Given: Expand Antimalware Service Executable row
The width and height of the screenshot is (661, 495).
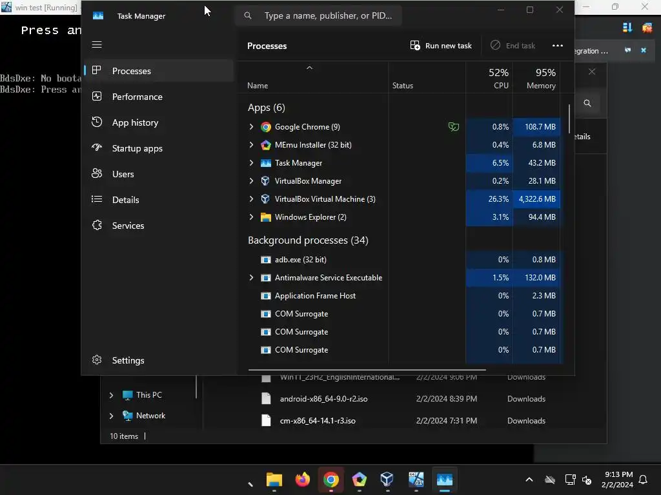Looking at the screenshot, I should coord(251,278).
